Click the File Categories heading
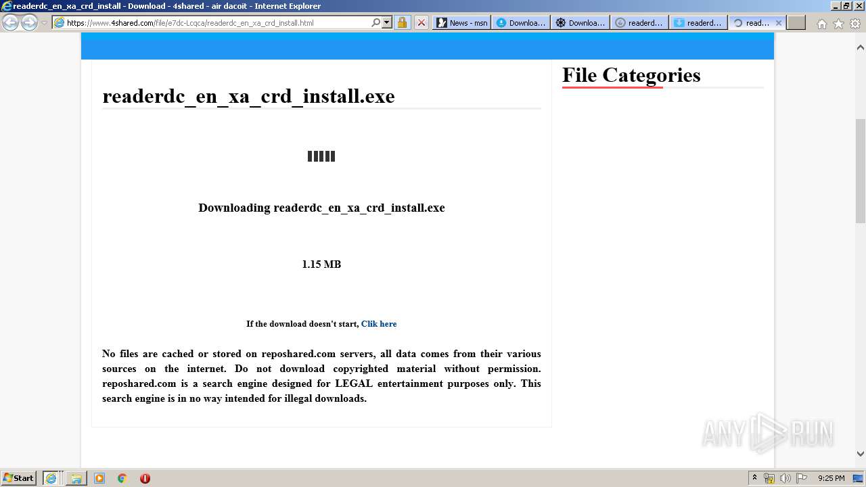Viewport: 866px width, 487px height. coord(631,75)
